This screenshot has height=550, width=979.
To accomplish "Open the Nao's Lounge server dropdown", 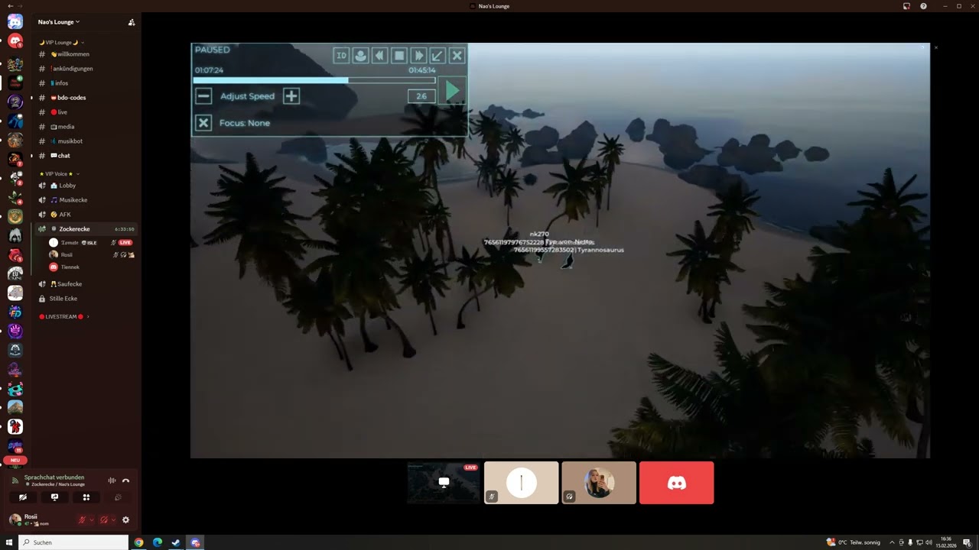I will point(59,22).
